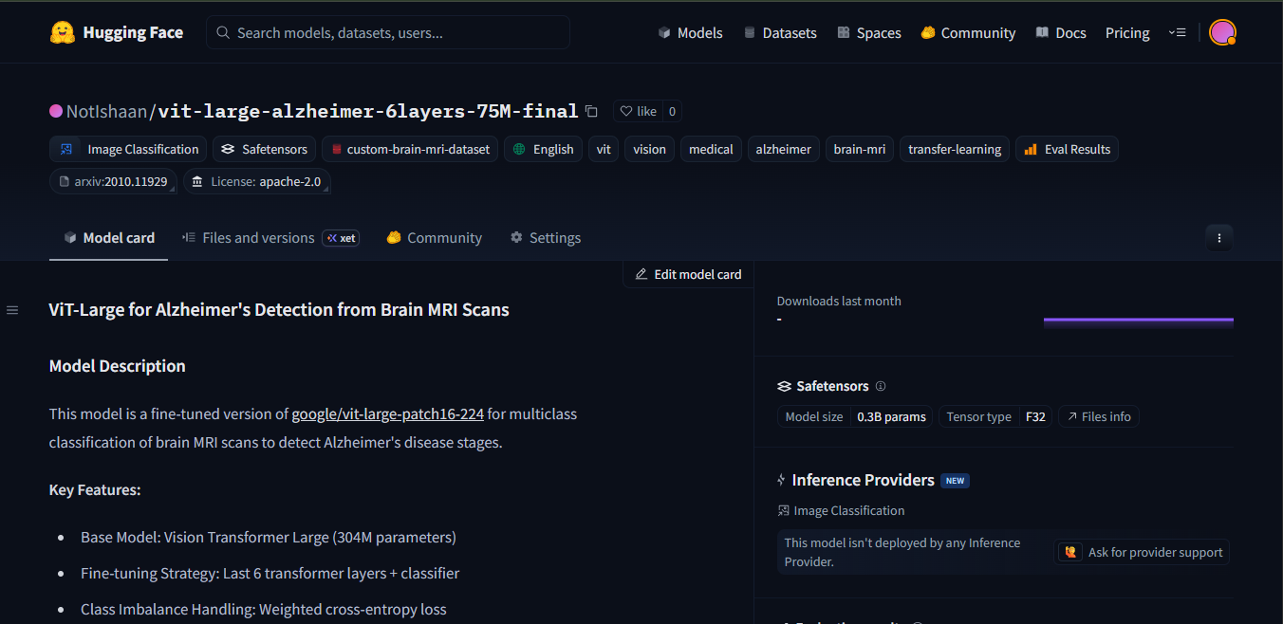Click the Image Classification link under Inference Providers
Viewport: 1283px width, 624px height.
(841, 510)
